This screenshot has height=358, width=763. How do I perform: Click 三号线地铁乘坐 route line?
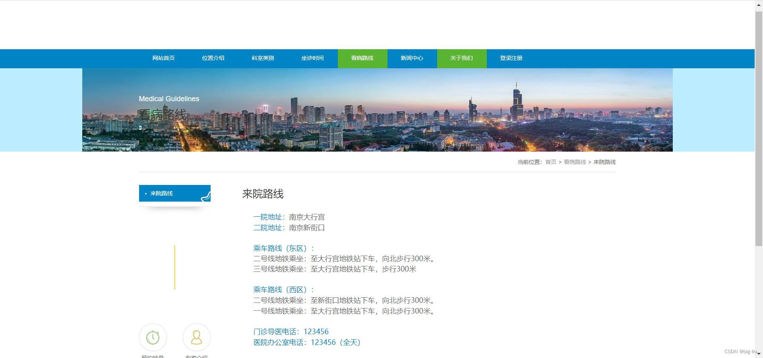335,269
